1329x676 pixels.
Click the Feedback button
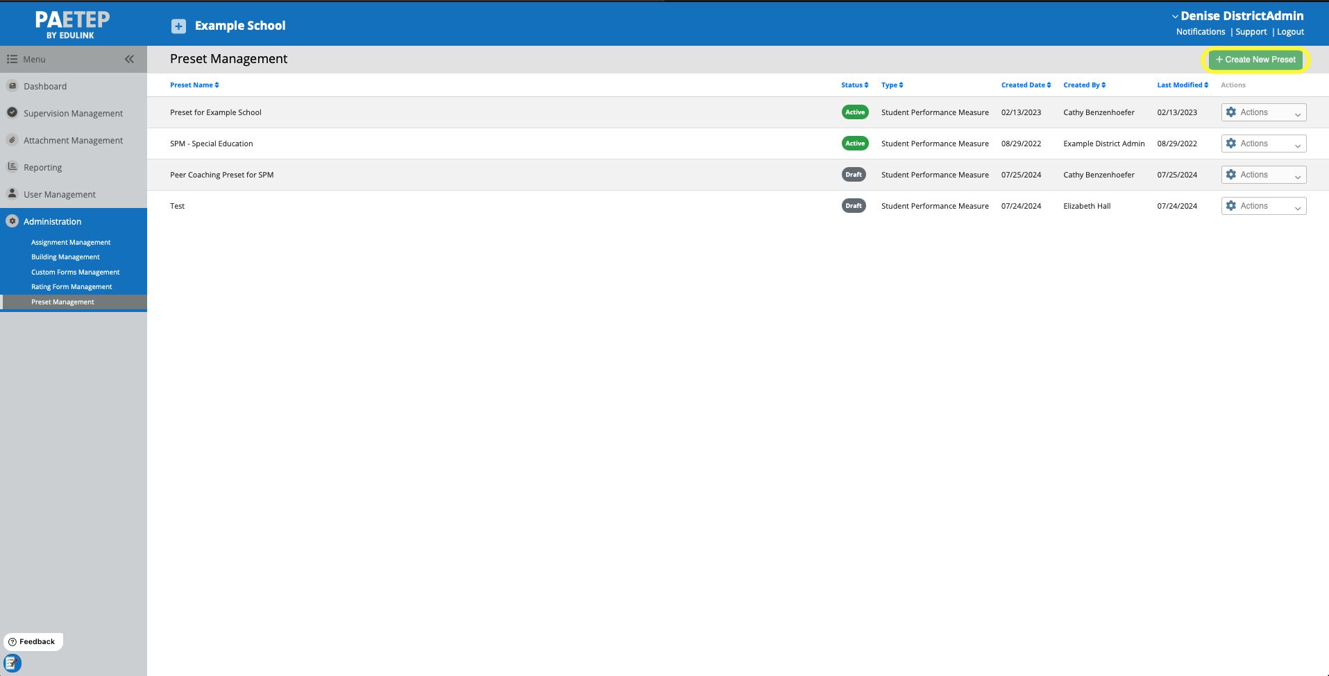click(x=33, y=642)
